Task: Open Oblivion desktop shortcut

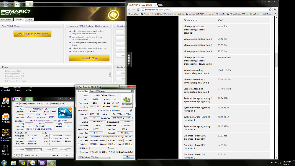Action: 6,150
